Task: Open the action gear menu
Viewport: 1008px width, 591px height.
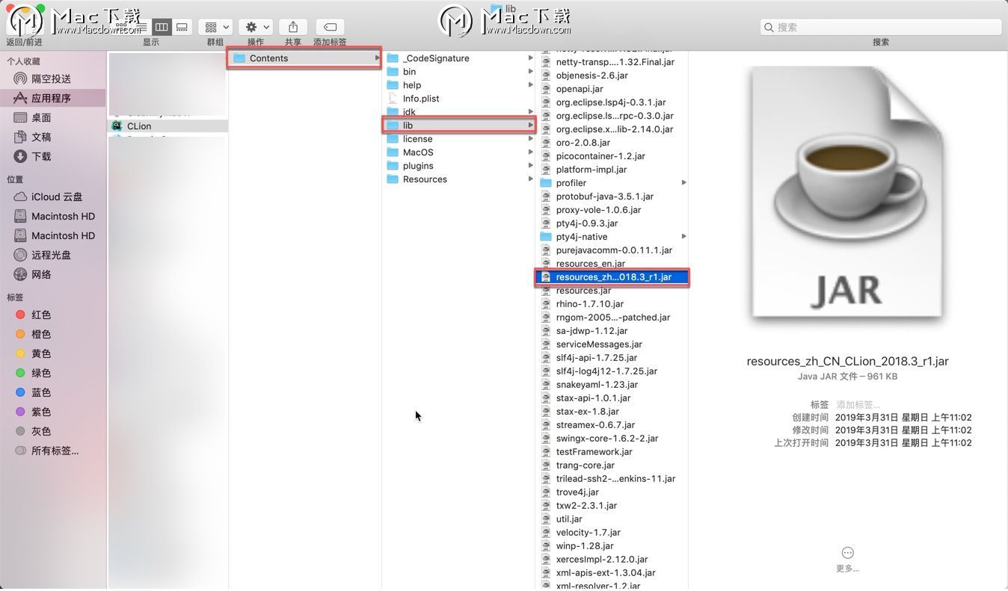Action: click(x=255, y=27)
